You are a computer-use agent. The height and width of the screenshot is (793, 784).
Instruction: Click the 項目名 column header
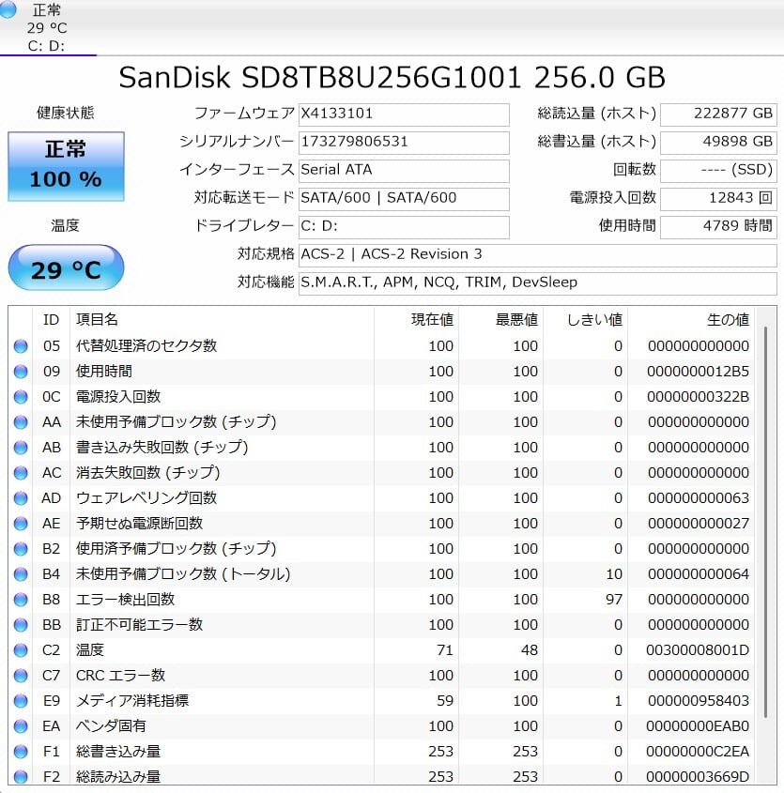click(97, 320)
